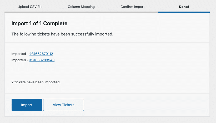This screenshot has width=216, height=123.
Task: Click the gray progress bar under Upload CSV file
Action: click(30, 12)
